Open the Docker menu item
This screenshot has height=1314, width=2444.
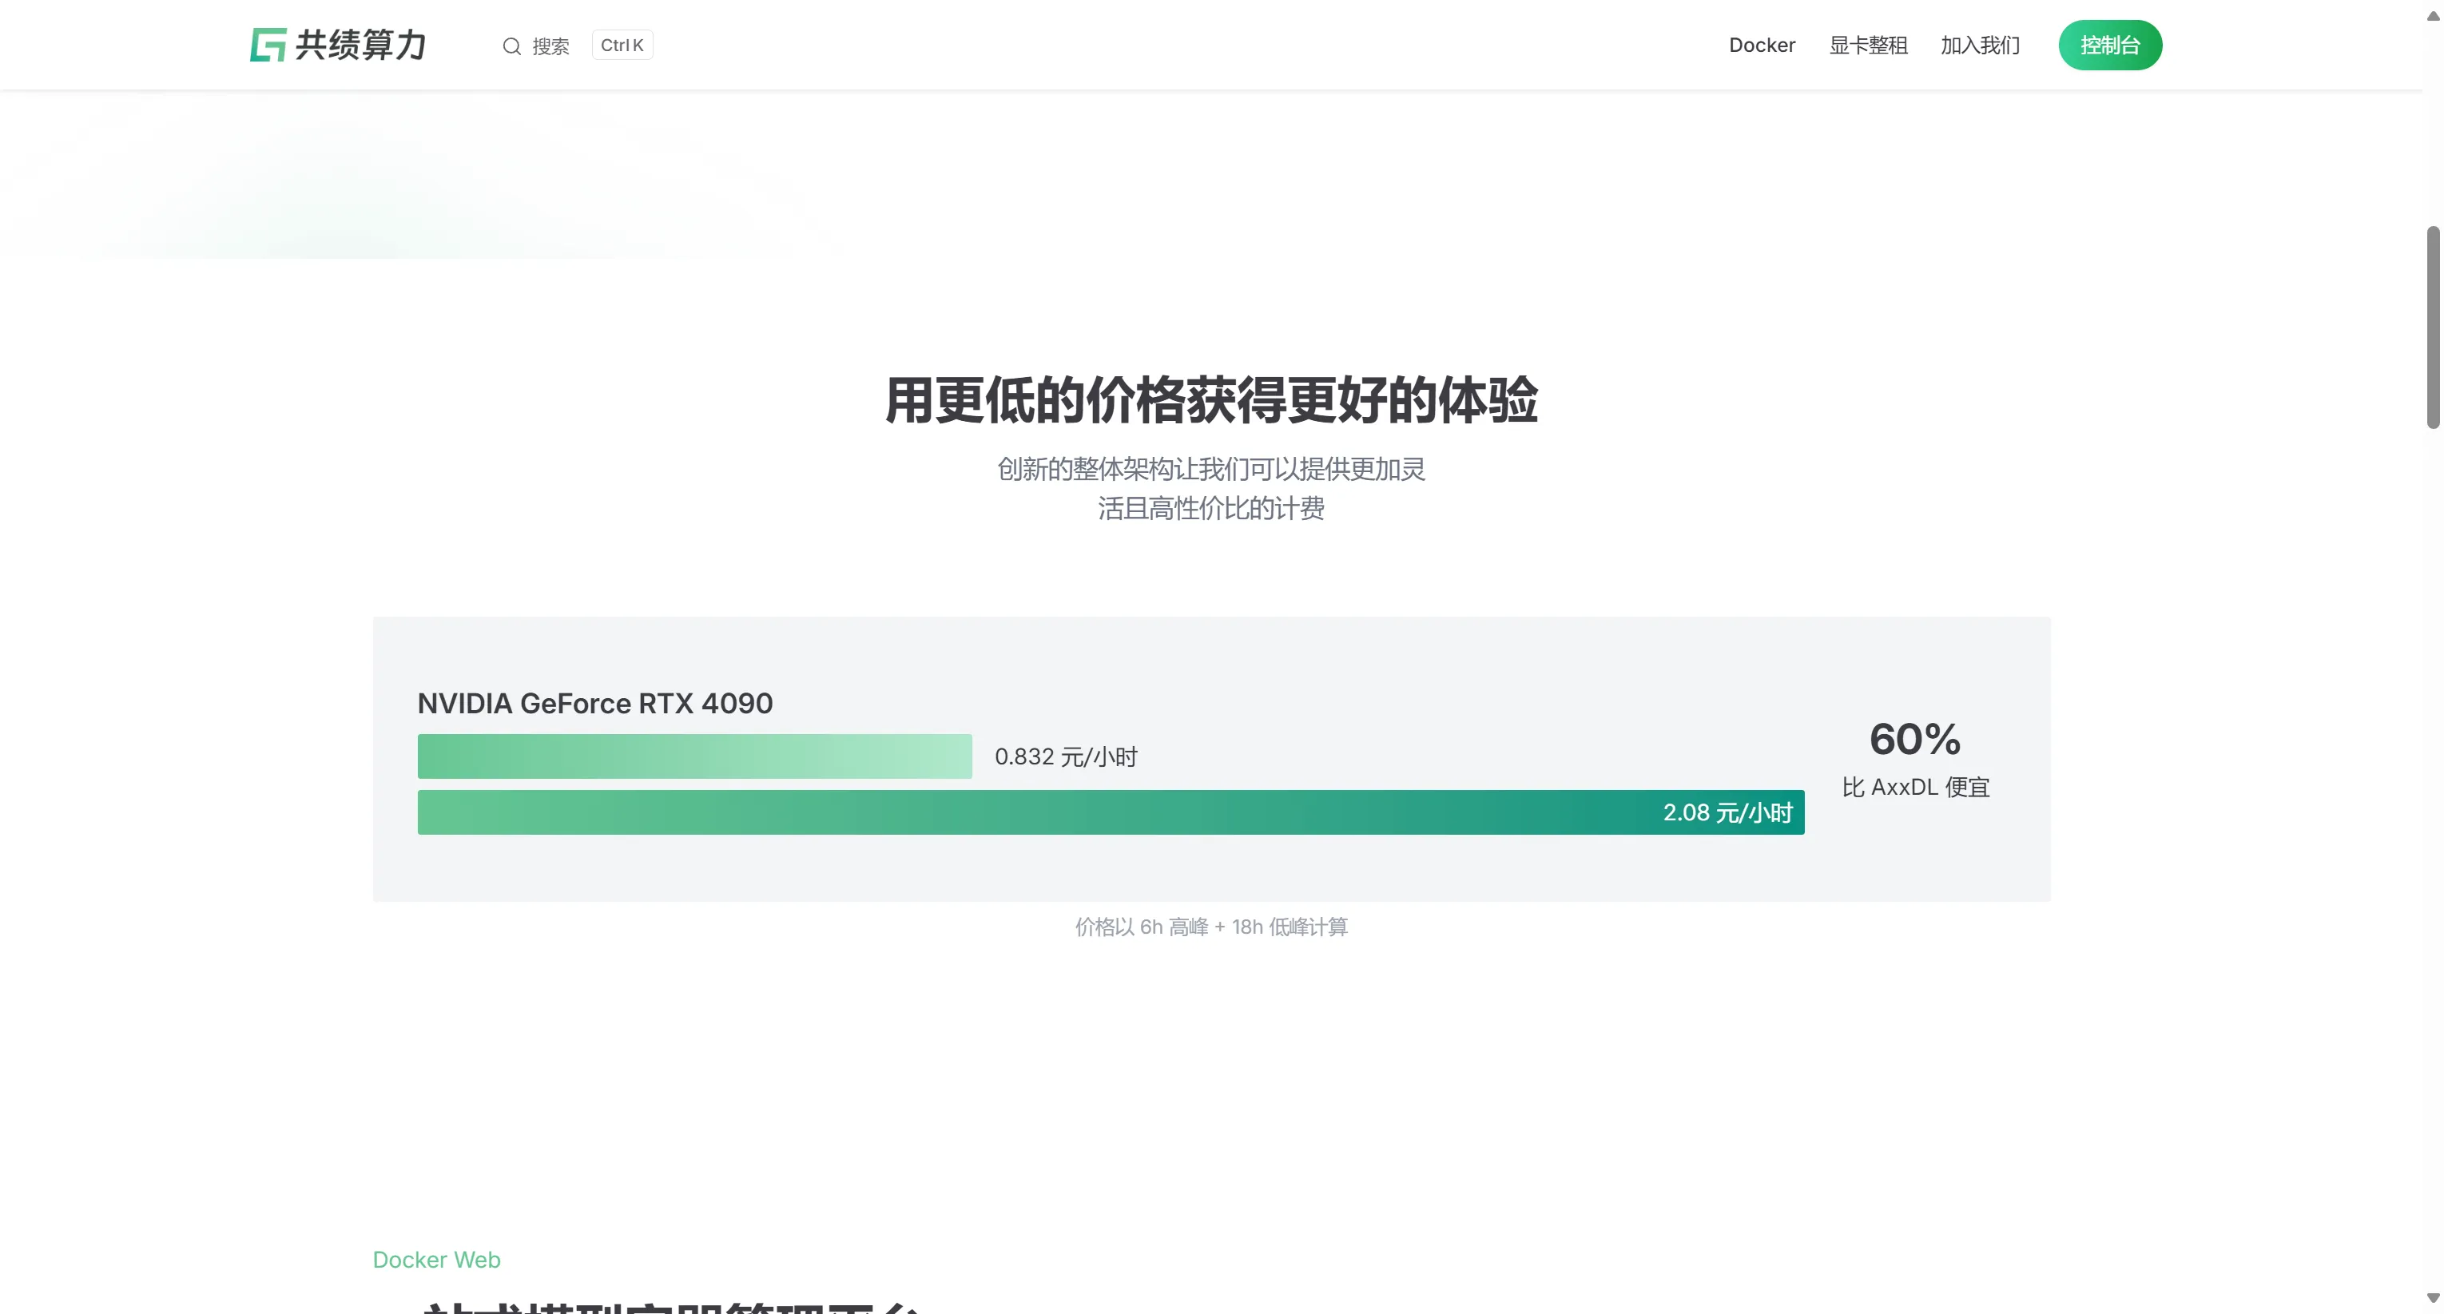click(x=1762, y=45)
